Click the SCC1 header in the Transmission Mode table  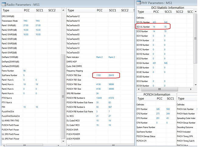click(40, 10)
